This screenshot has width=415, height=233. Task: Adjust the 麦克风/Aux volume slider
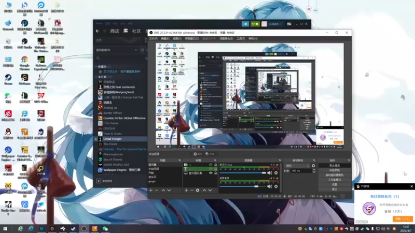[x=242, y=173]
